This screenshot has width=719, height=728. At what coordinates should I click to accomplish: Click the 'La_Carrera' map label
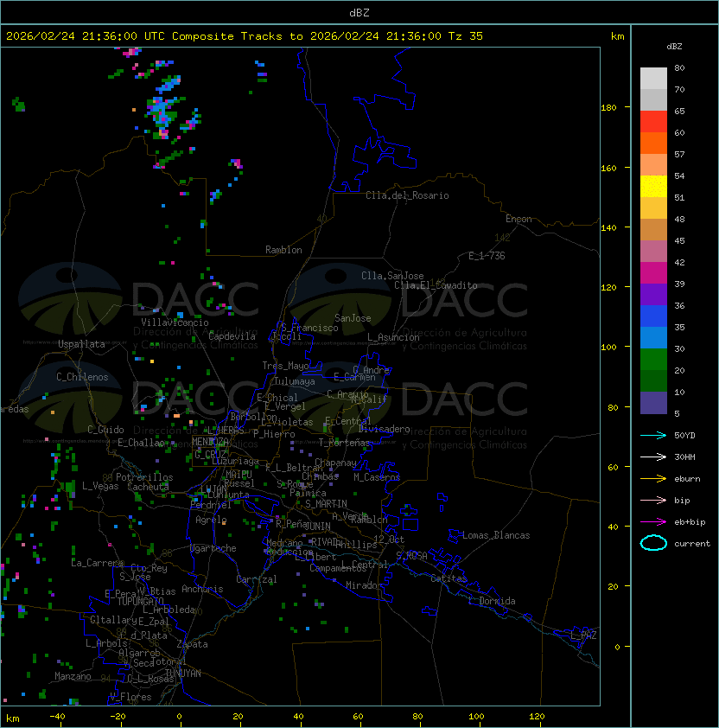pyautogui.click(x=98, y=563)
